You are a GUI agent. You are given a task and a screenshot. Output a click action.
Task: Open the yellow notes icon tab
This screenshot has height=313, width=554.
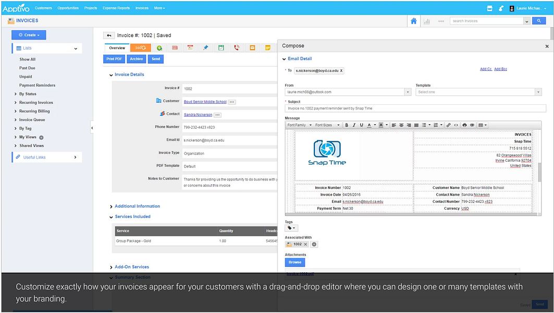(268, 48)
